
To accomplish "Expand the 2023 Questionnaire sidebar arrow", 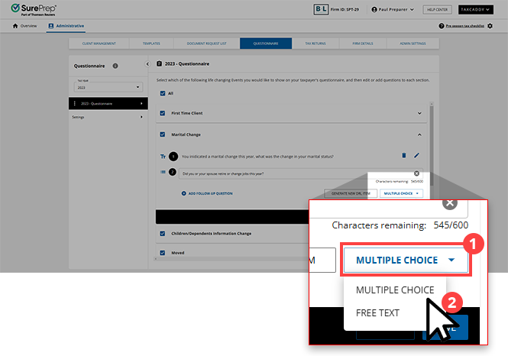I will [x=141, y=103].
